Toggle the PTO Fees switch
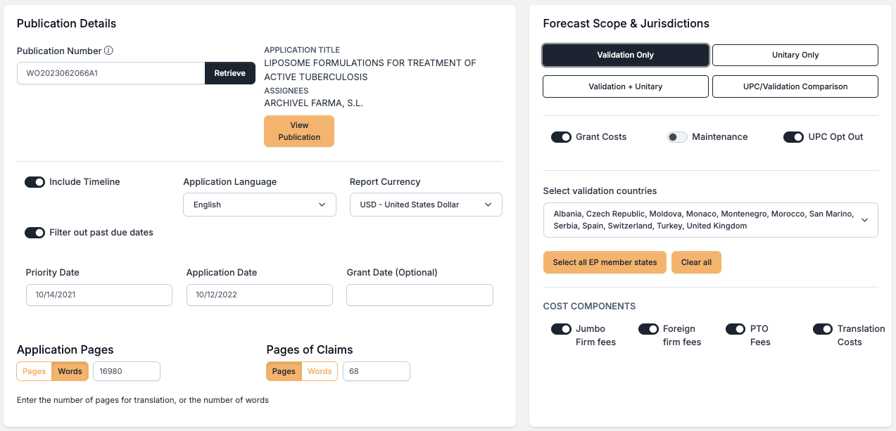 click(x=736, y=329)
